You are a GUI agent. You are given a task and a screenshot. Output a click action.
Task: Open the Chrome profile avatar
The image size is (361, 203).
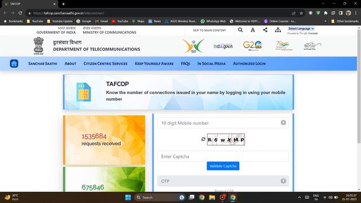click(x=349, y=13)
